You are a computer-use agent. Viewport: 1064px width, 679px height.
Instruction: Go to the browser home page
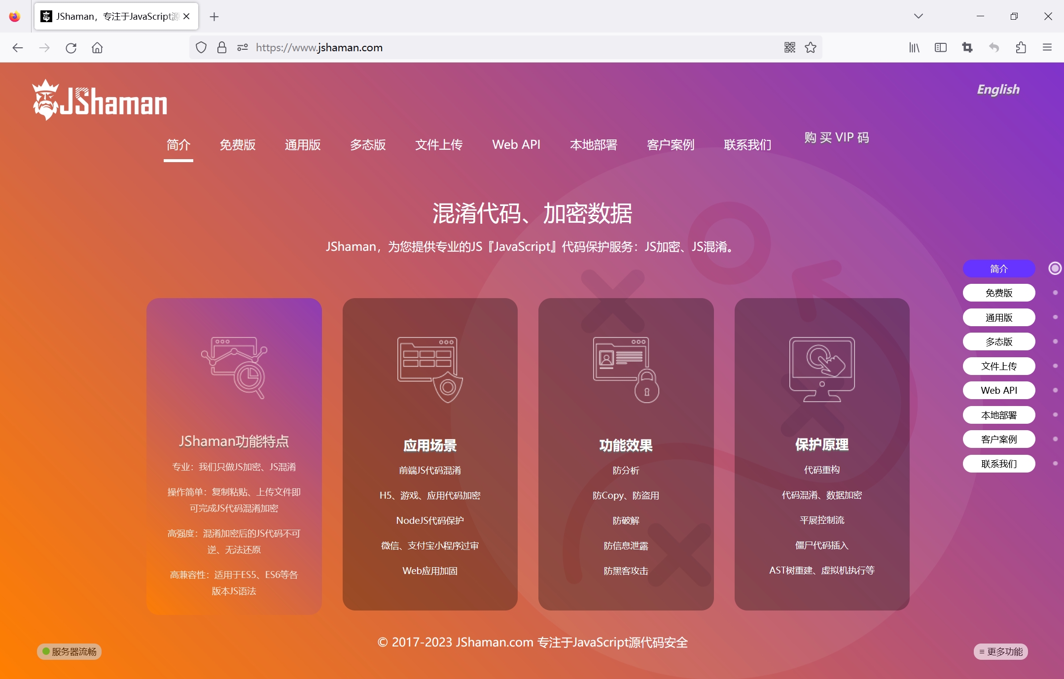pos(97,48)
